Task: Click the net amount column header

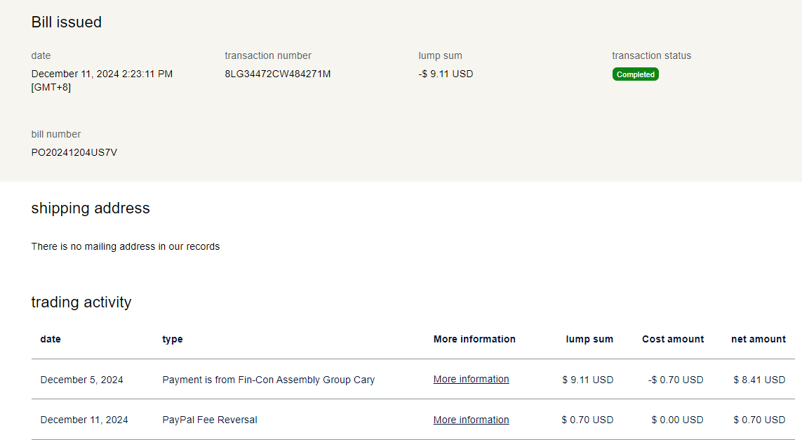Action: pos(758,339)
